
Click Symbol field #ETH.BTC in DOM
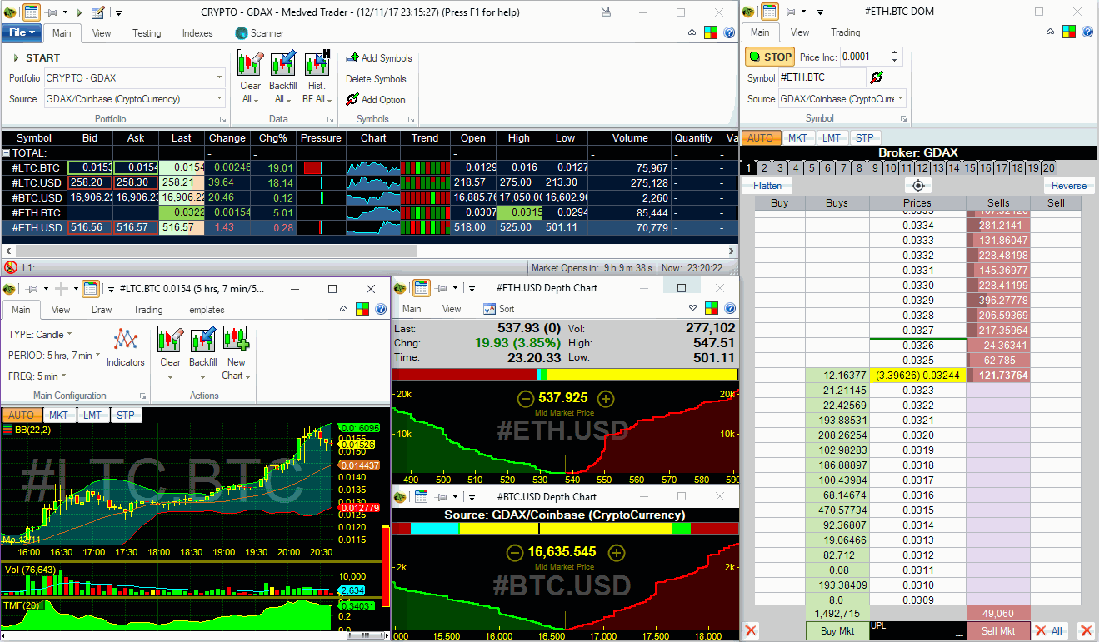point(822,77)
